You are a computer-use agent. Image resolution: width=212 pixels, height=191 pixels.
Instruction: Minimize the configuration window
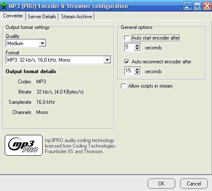(x=187, y=6)
